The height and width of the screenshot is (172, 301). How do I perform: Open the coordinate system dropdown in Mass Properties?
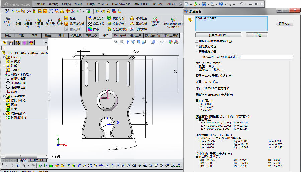tap(291, 57)
